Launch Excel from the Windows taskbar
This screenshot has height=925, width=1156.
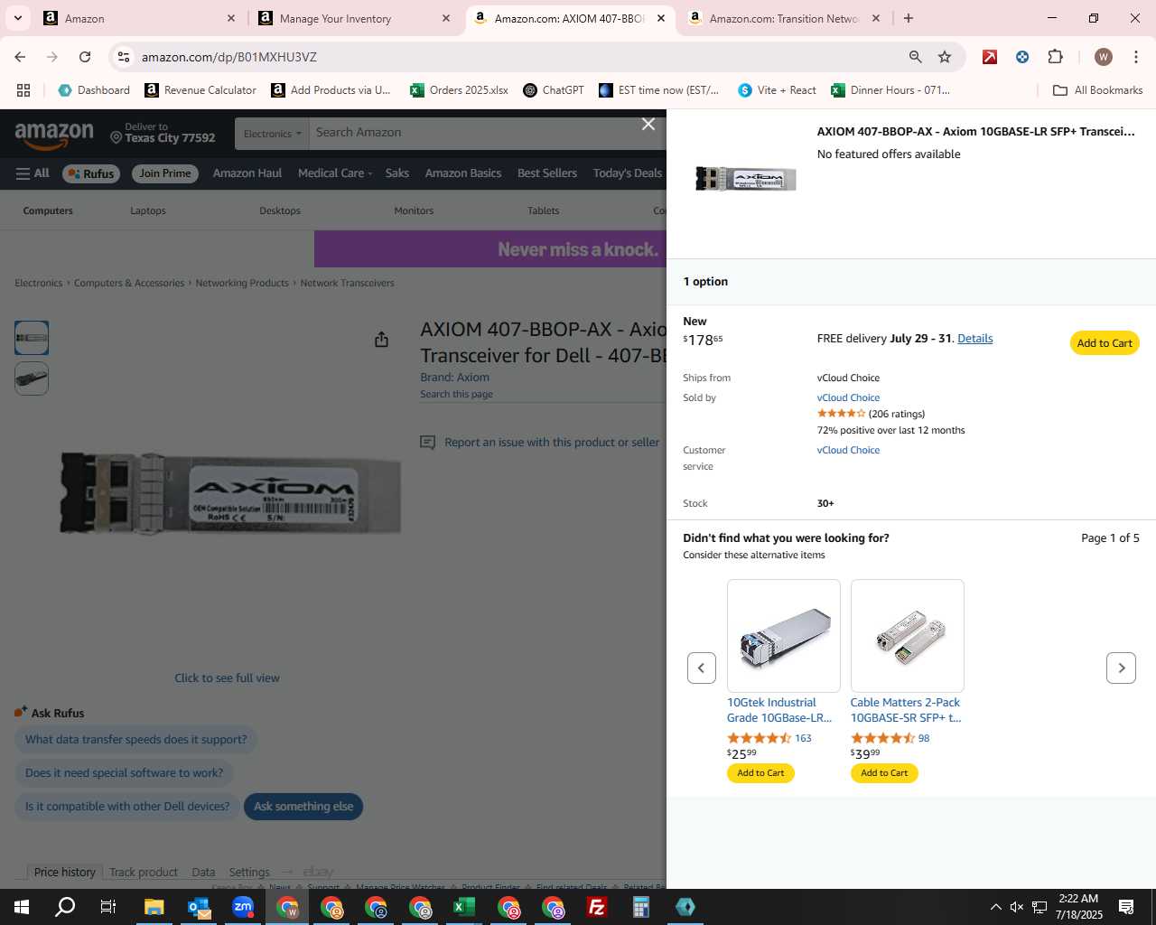[x=464, y=907]
